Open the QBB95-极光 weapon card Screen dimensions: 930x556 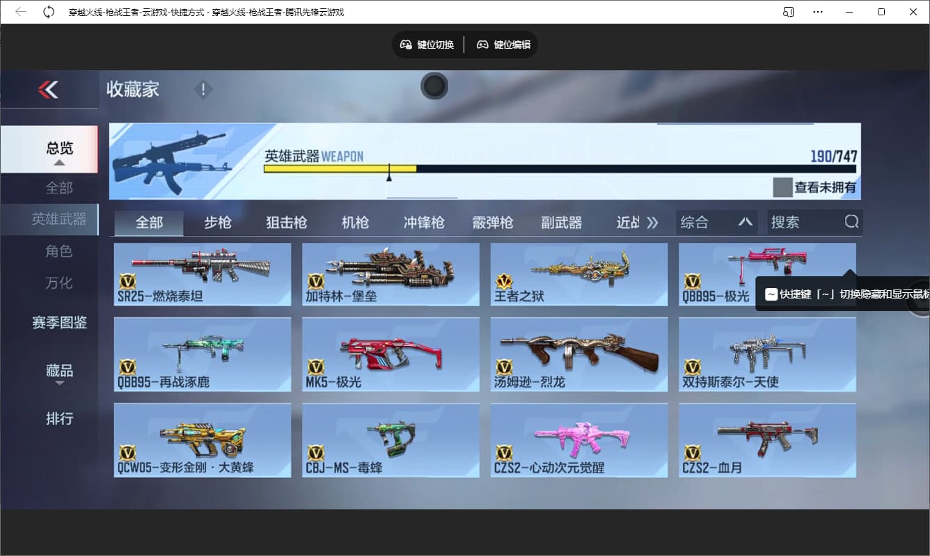[767, 274]
